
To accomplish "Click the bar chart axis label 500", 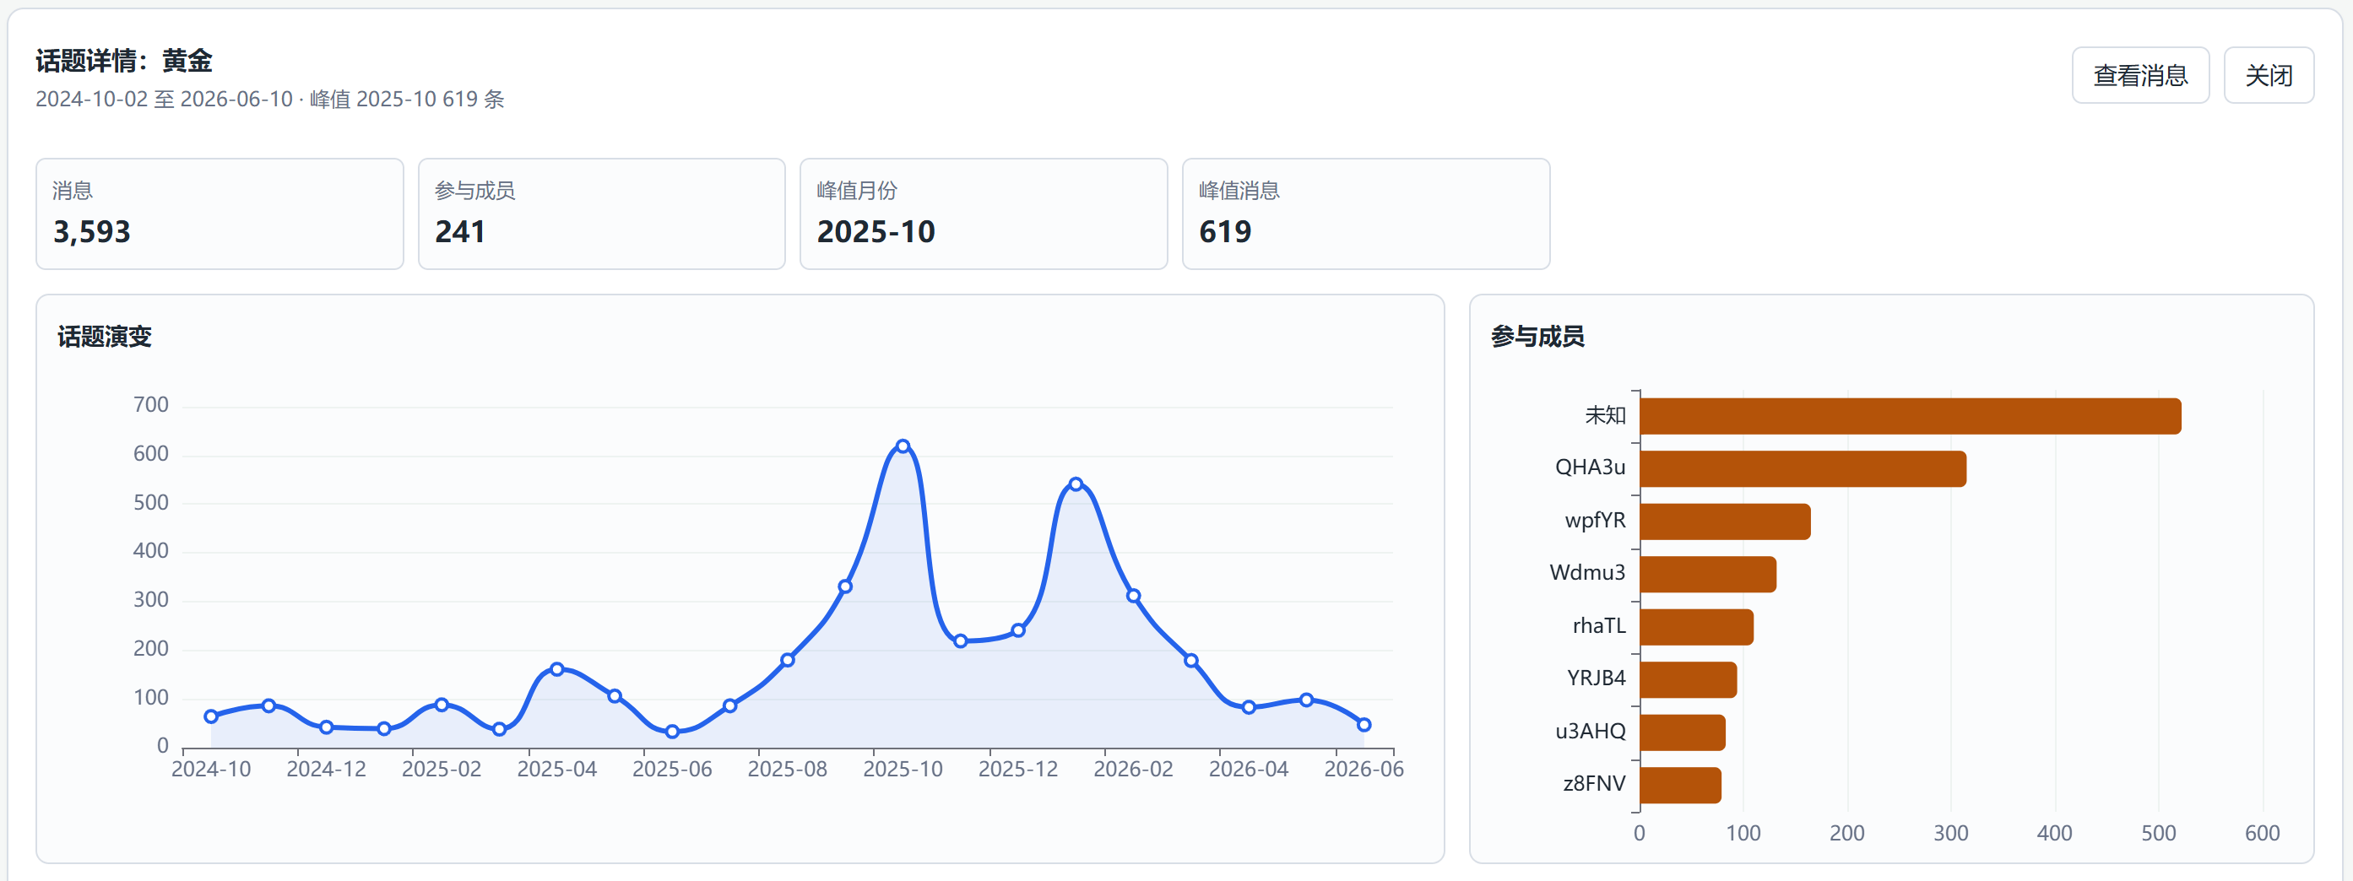I will click(x=2159, y=833).
